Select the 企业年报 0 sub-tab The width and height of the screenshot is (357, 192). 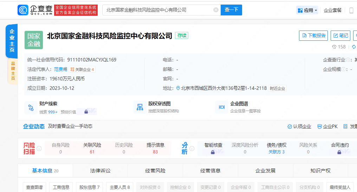241,187
